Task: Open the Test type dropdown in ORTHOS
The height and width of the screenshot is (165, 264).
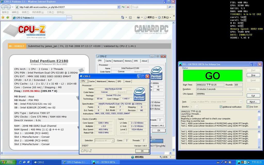Action: click(241, 102)
